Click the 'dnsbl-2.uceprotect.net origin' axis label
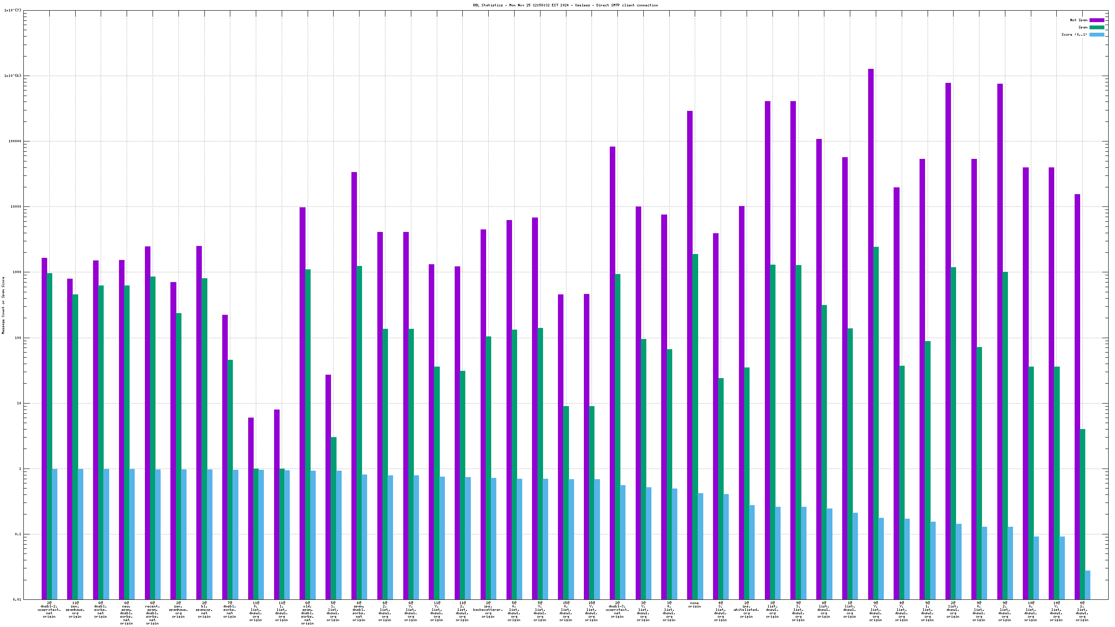The width and height of the screenshot is (1115, 627). coord(49,609)
